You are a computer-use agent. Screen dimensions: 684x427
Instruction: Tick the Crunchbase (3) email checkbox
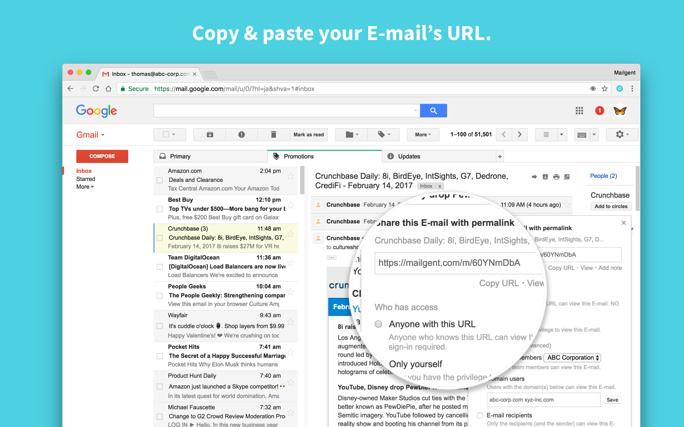159,238
